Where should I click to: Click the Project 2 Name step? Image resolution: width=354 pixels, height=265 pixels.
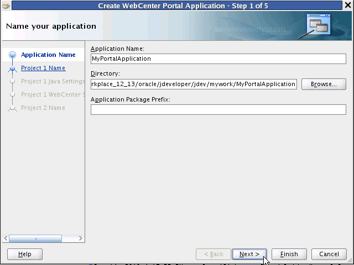43,108
